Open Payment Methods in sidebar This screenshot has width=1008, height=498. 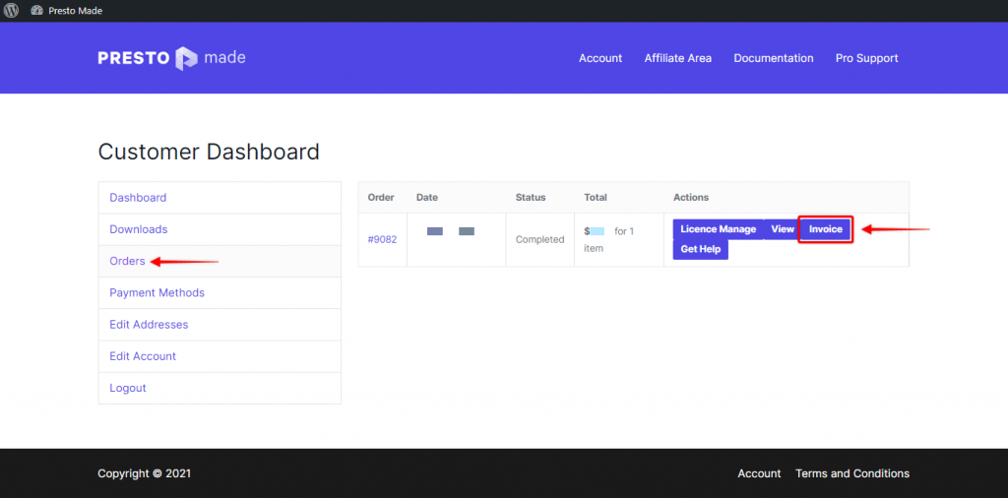[x=157, y=292]
